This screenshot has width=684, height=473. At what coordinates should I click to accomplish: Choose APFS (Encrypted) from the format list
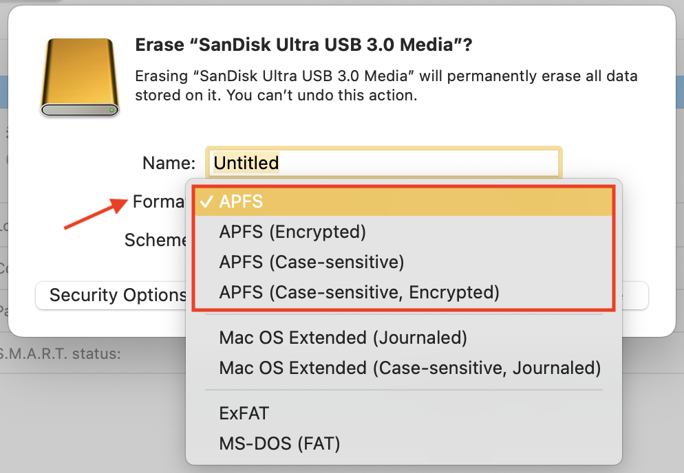coord(292,232)
